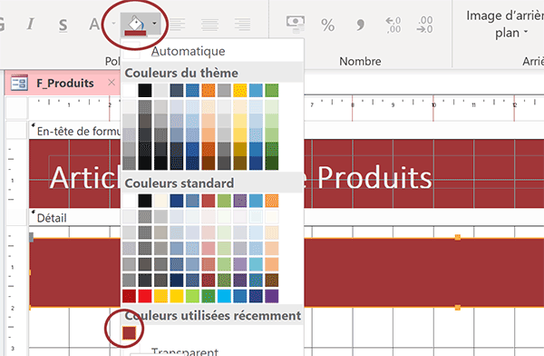Pick darkest green in theme colors bottom row
544x356 pixels.
pyautogui.click(x=272, y=163)
